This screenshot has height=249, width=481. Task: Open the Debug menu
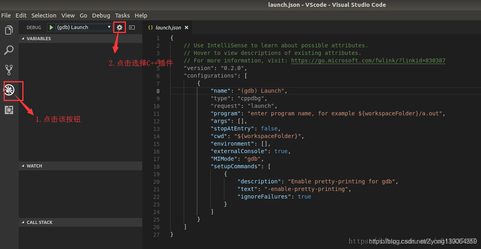point(101,15)
